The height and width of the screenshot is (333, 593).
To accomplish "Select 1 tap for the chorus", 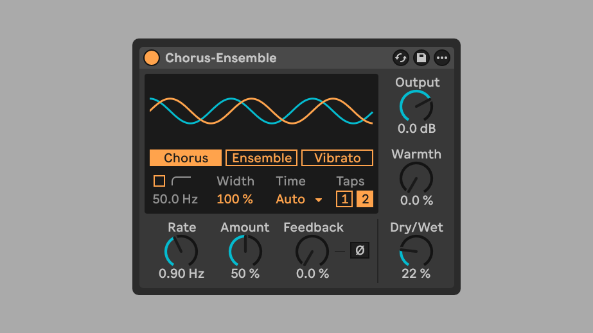I will pyautogui.click(x=344, y=199).
